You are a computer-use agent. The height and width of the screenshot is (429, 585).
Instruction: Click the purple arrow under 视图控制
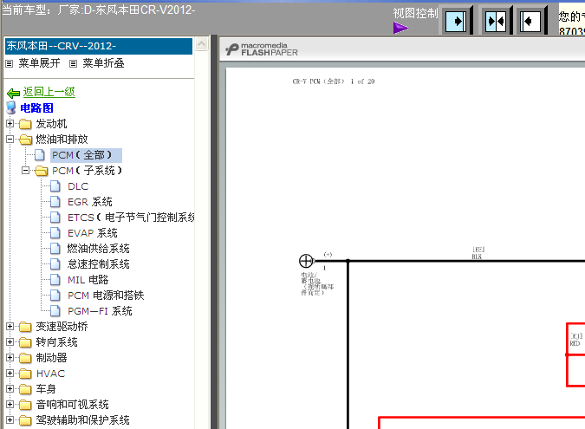click(x=400, y=28)
